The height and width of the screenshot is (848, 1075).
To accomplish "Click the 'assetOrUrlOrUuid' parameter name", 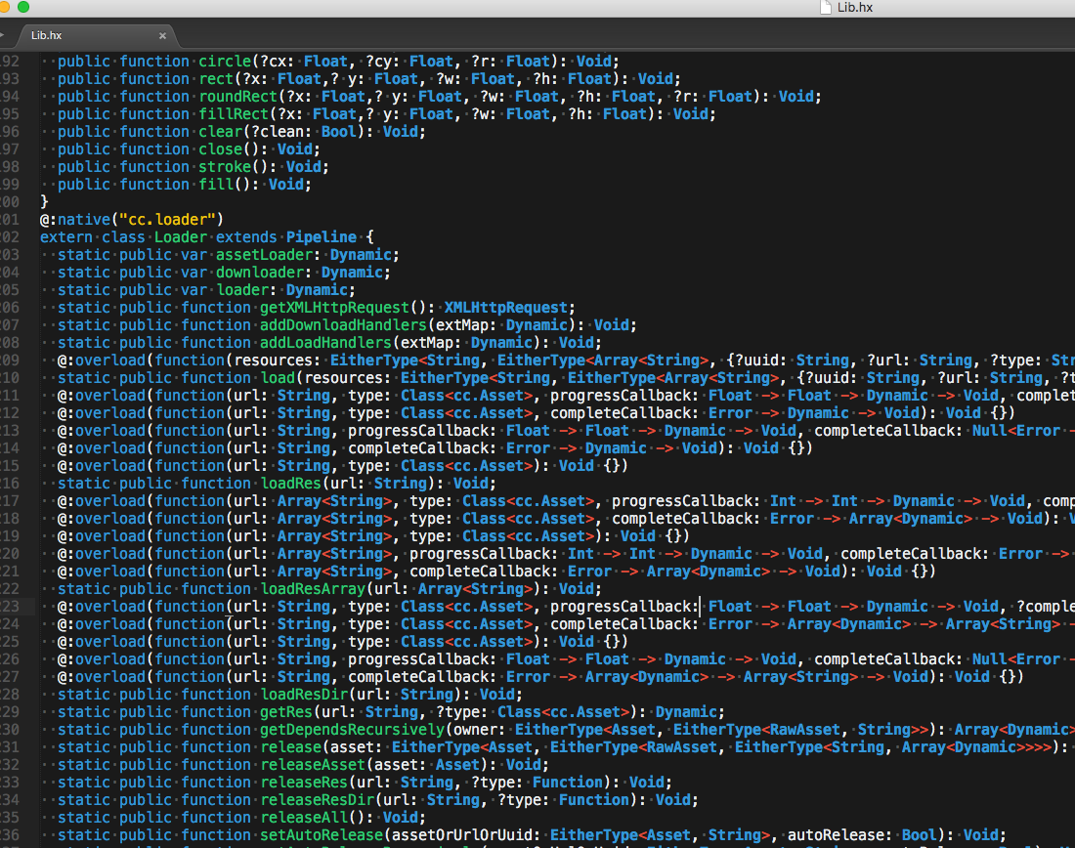I will pos(462,835).
